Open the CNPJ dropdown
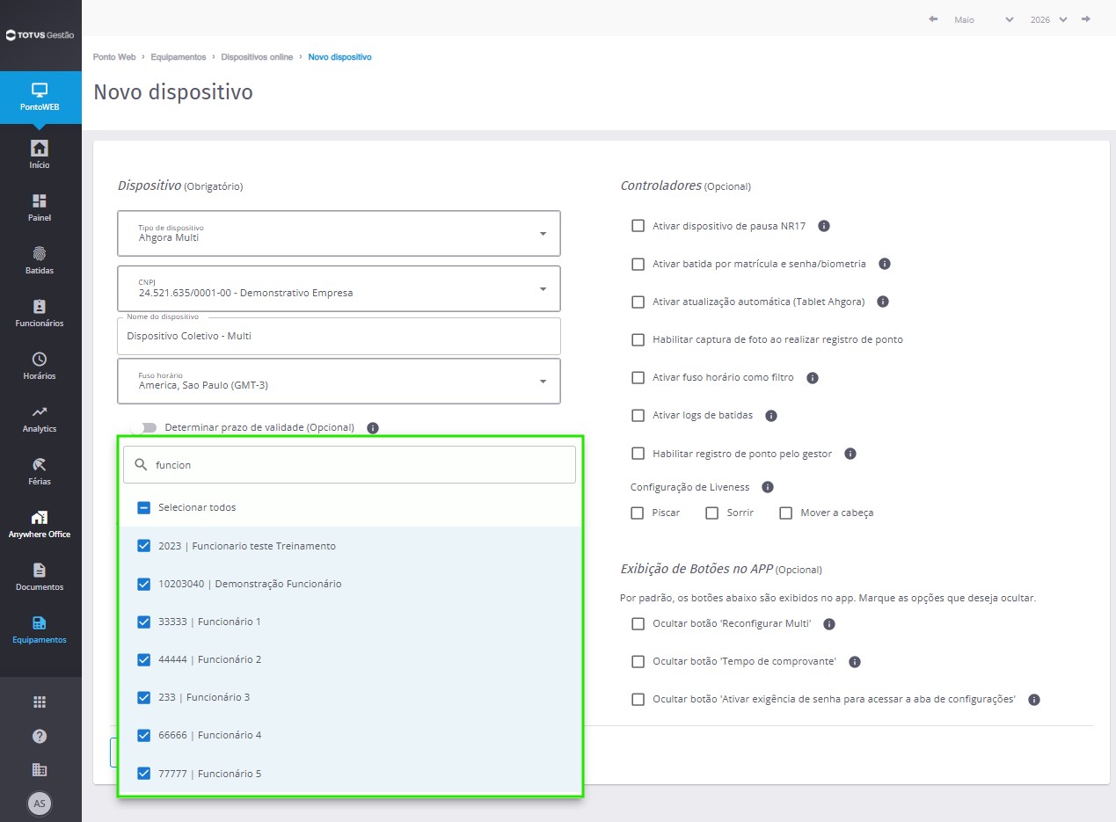1116x822 pixels. 339,288
